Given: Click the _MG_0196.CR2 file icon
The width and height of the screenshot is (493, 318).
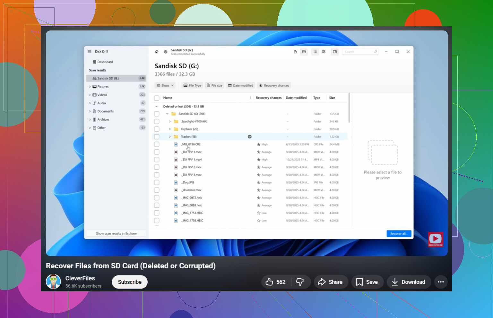Looking at the screenshot, I should pyautogui.click(x=176, y=144).
